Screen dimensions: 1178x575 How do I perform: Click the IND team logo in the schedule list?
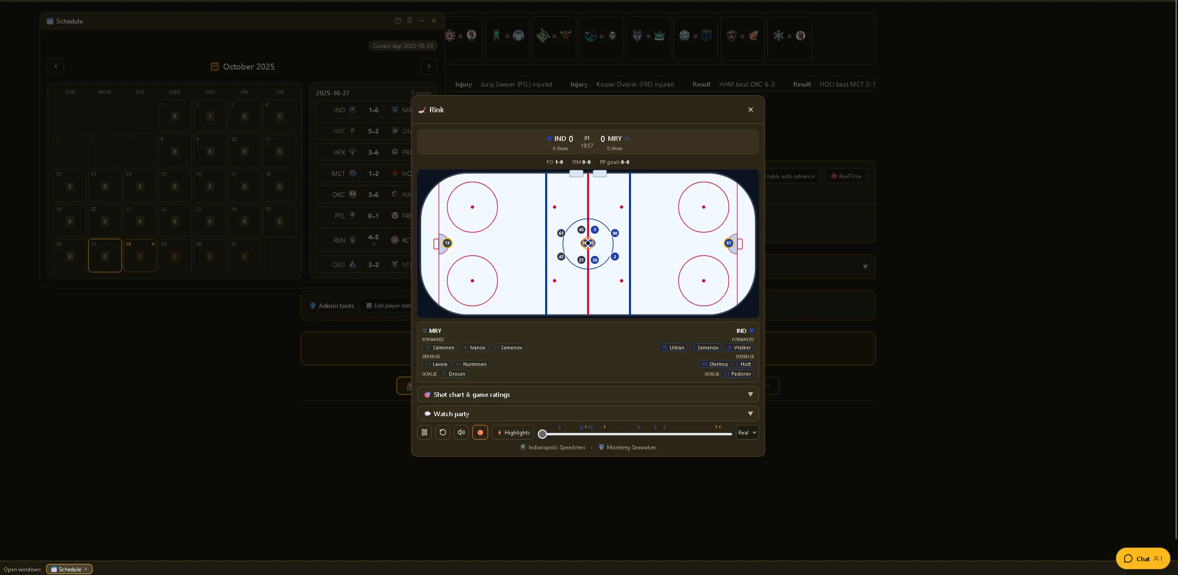(353, 110)
